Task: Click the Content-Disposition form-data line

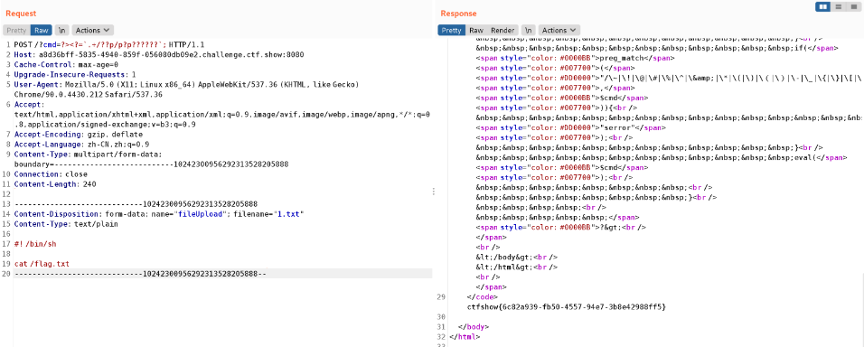Action: click(x=159, y=214)
